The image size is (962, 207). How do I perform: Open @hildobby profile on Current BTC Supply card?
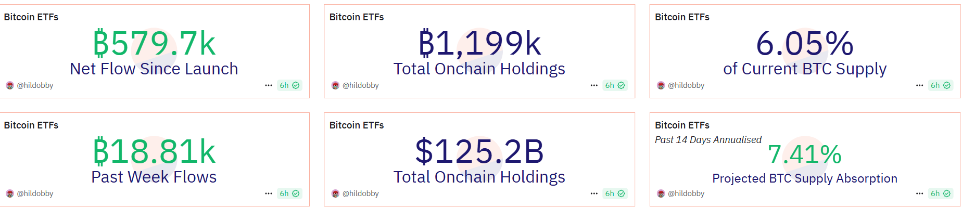click(686, 85)
